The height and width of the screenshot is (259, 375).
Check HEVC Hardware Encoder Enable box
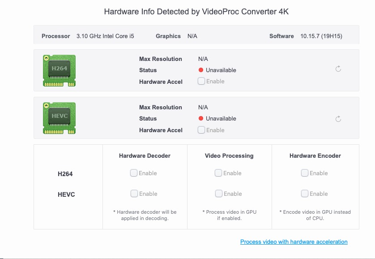coord(305,194)
